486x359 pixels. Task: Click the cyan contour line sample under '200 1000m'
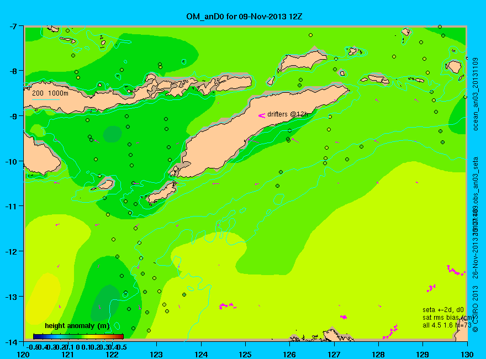pos(45,99)
